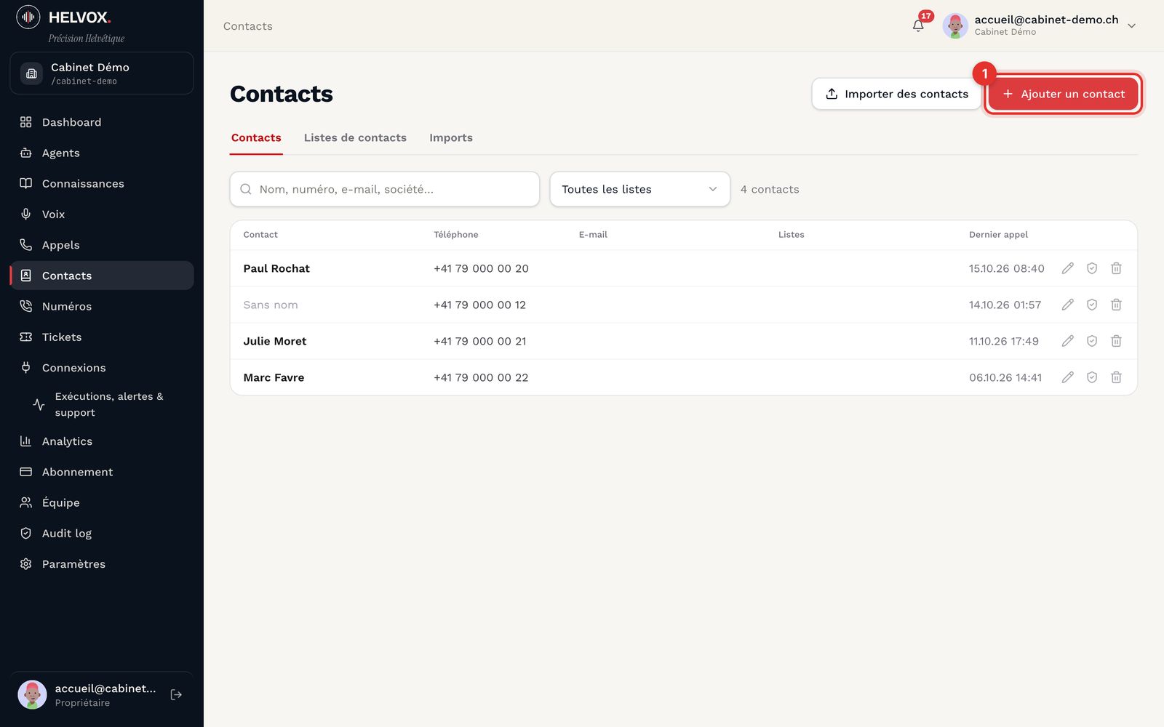Click the E-mail column header

click(x=593, y=234)
